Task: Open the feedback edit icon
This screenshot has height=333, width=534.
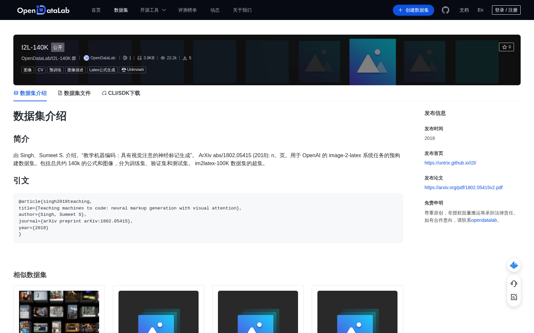Action: point(514,297)
